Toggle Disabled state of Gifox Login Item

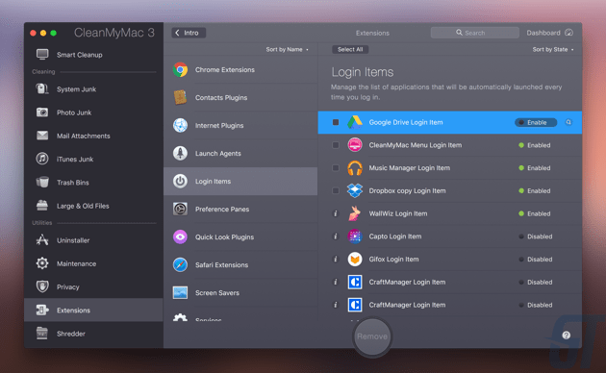coord(535,260)
